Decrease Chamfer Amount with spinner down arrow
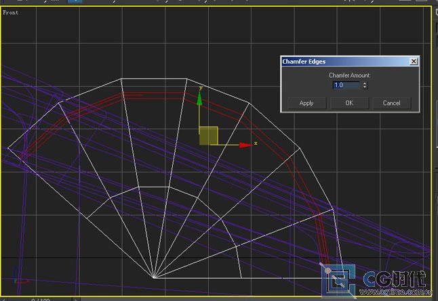 tap(365, 87)
